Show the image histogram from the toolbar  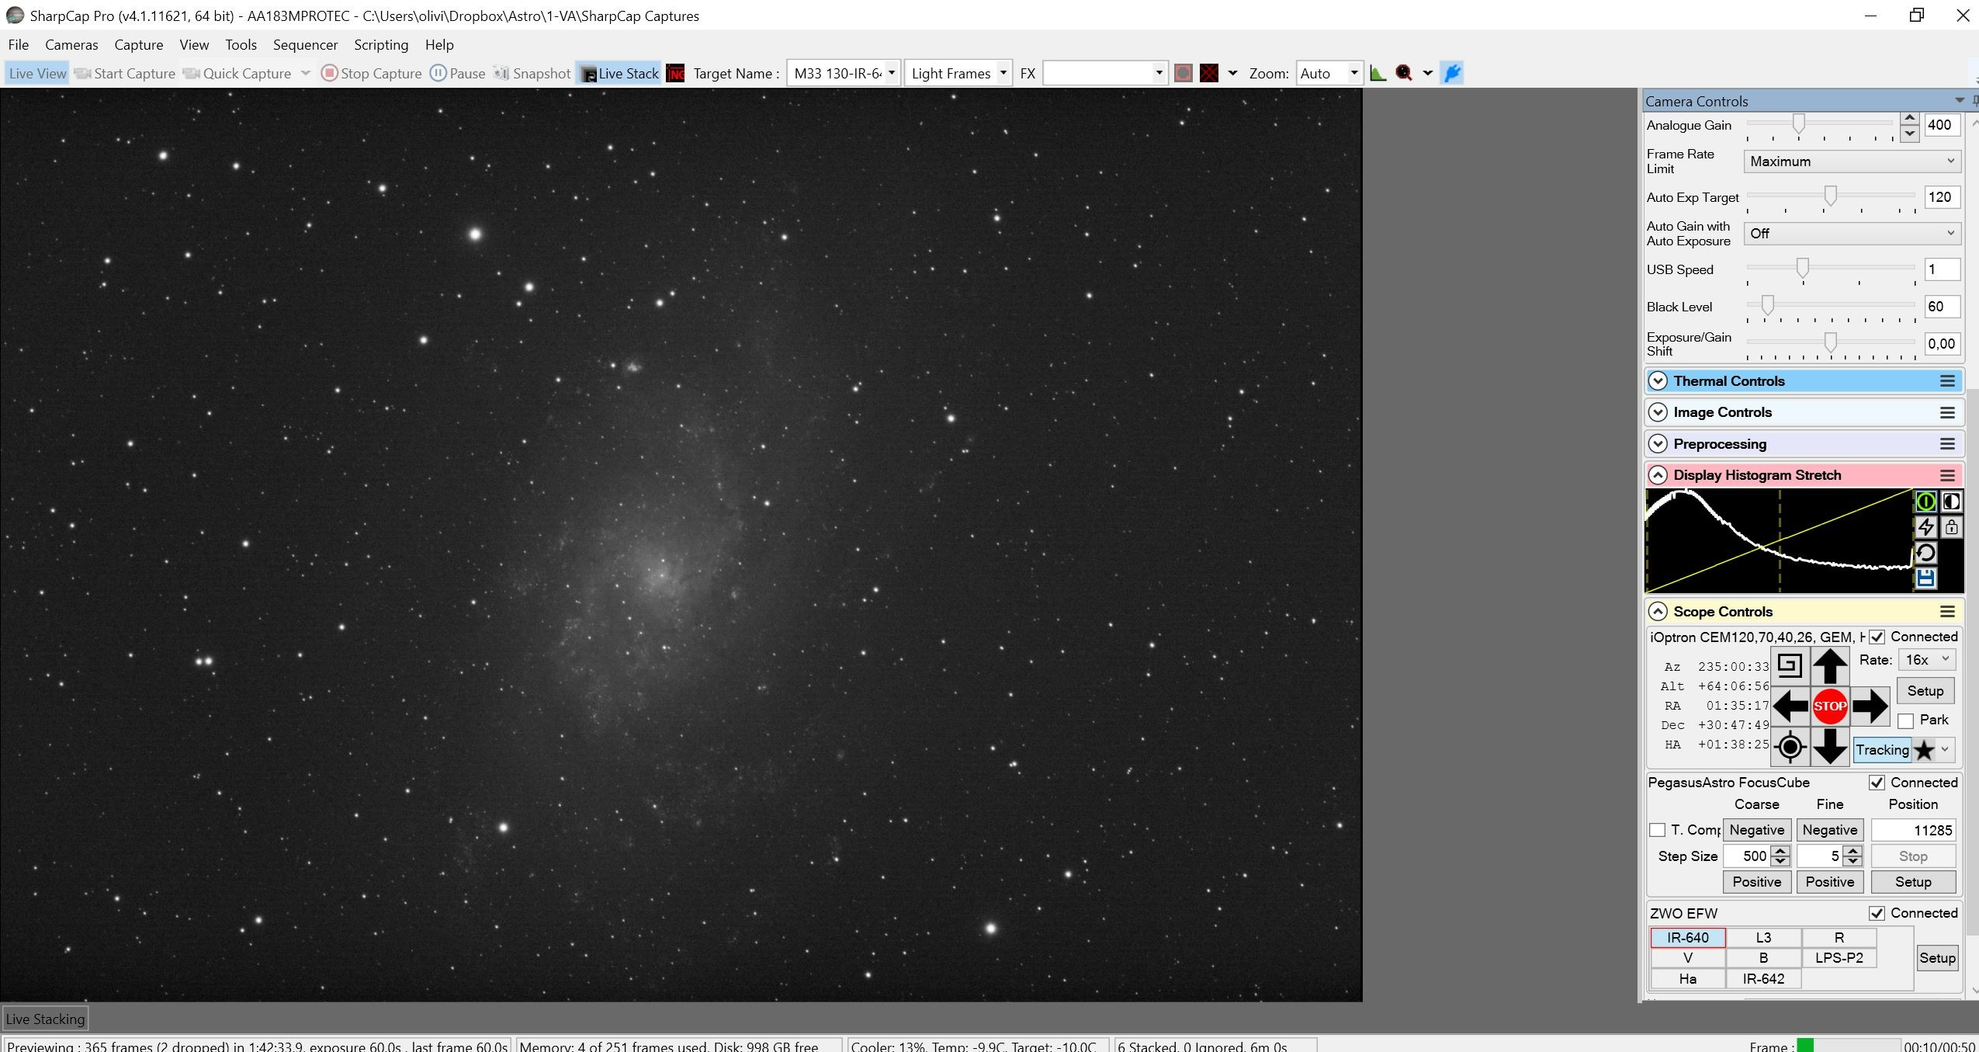[1378, 73]
